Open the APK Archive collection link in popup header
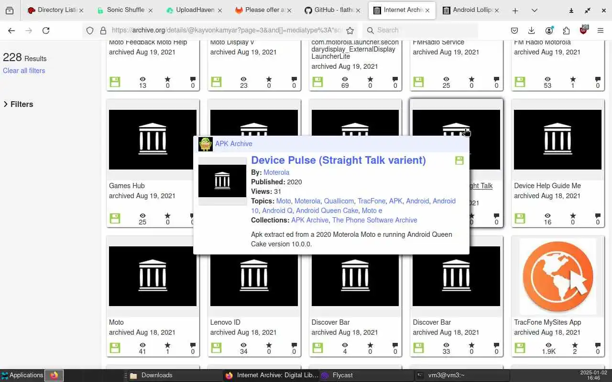Screen dimensions: 612x382 [233, 144]
